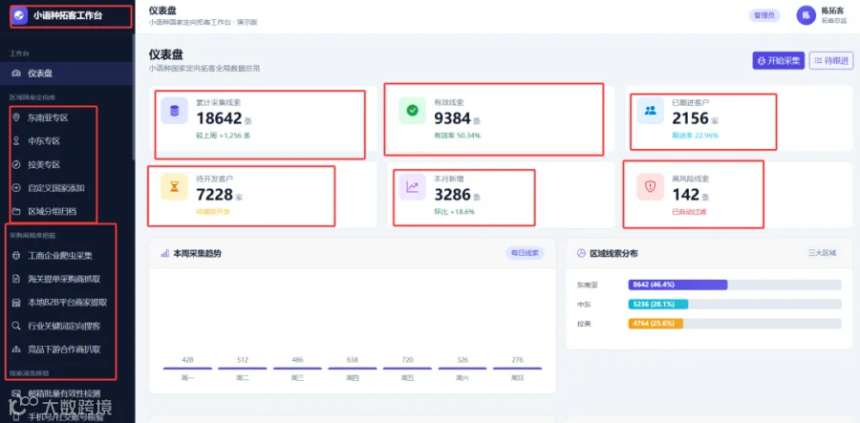Click 行业关键词定向搜客 search icon

[16, 326]
